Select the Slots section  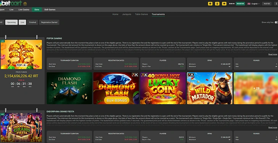(37, 10)
